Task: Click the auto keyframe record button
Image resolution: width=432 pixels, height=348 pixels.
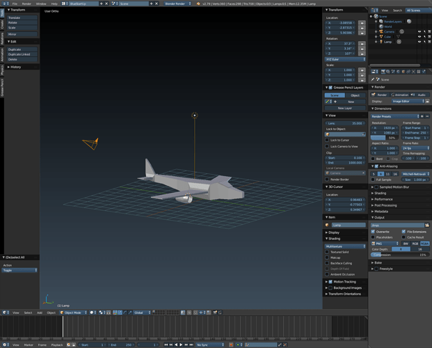Action: click(231, 345)
